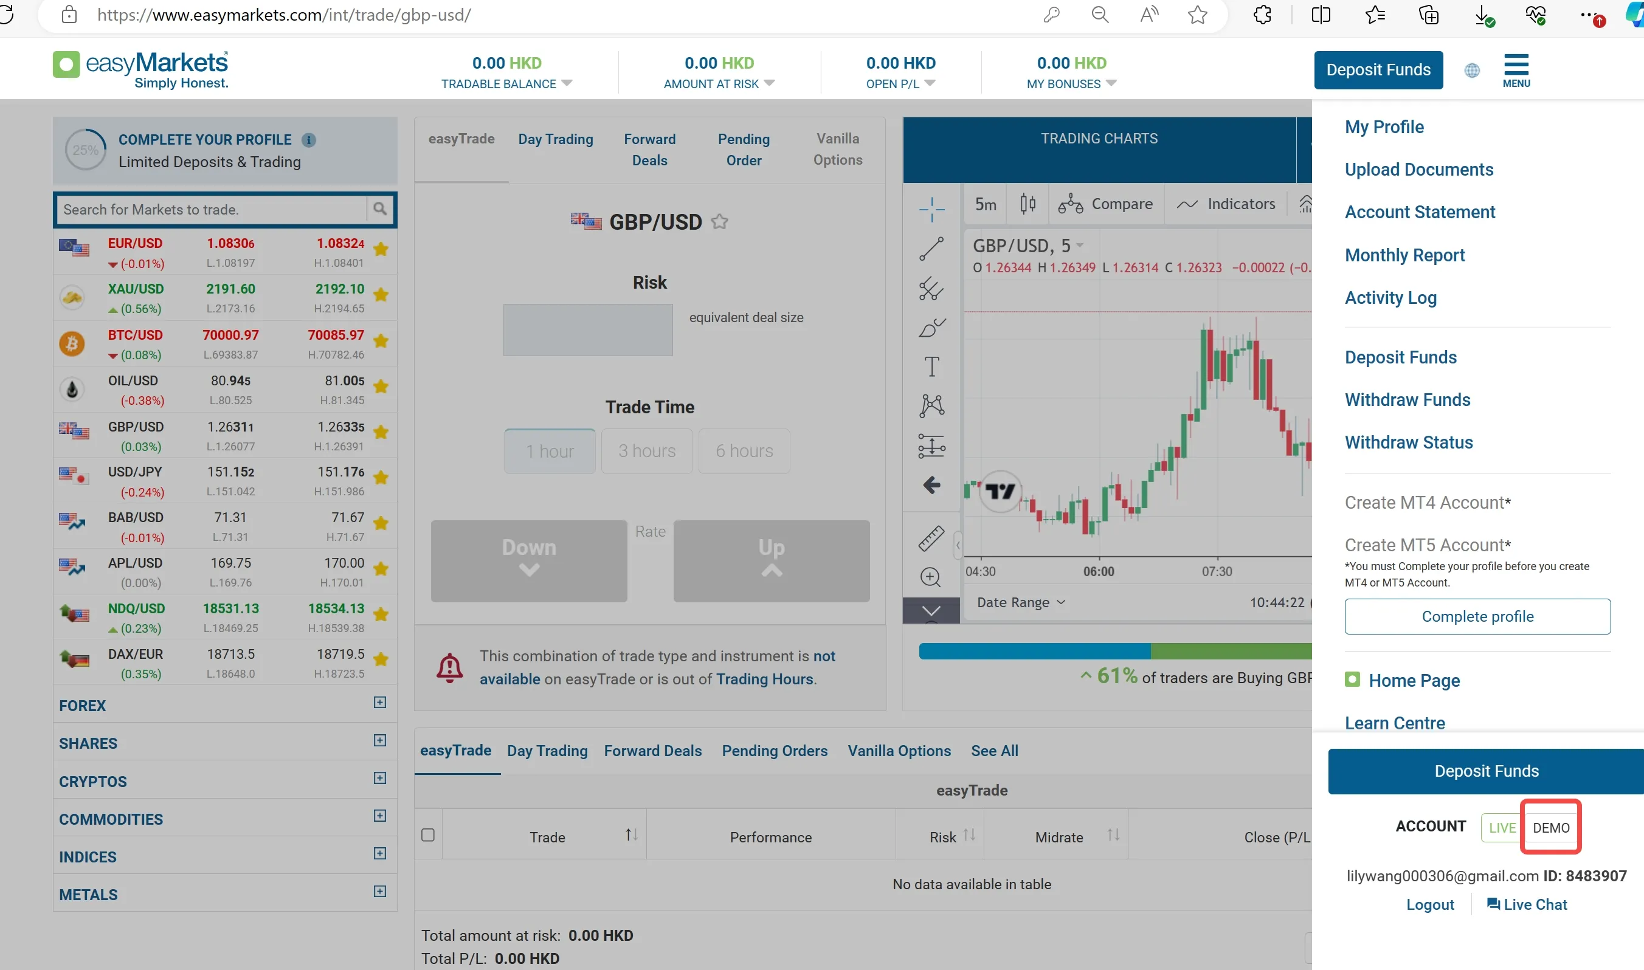1644x970 pixels.
Task: Click the Complete profile button
Action: click(1477, 616)
